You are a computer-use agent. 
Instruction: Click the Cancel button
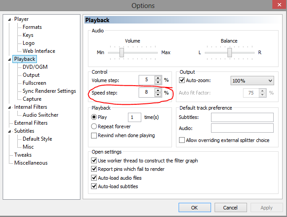231,208
